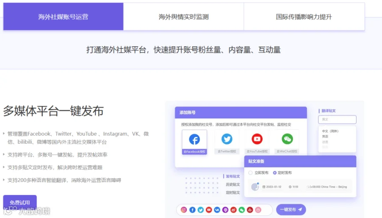Click the large WeChat icon in 添加账号
Screen dimensions: 382x218
coord(287,139)
